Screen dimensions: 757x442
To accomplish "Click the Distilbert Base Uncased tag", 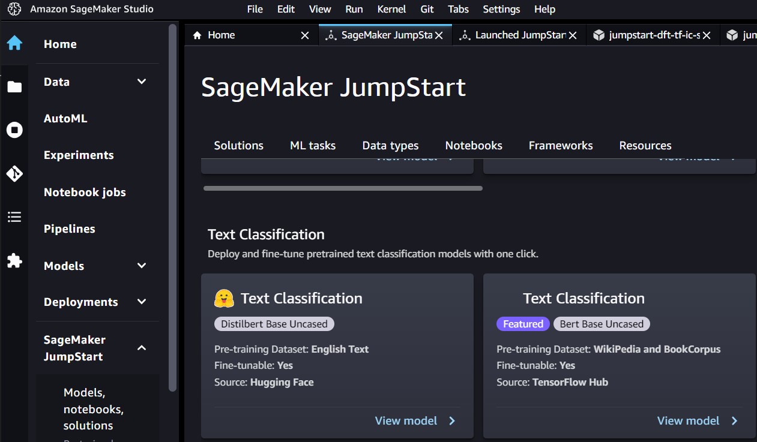I will [x=274, y=324].
